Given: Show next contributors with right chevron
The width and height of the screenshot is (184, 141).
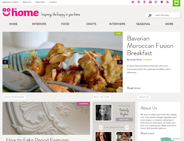Looking at the screenshot, I should tap(127, 127).
